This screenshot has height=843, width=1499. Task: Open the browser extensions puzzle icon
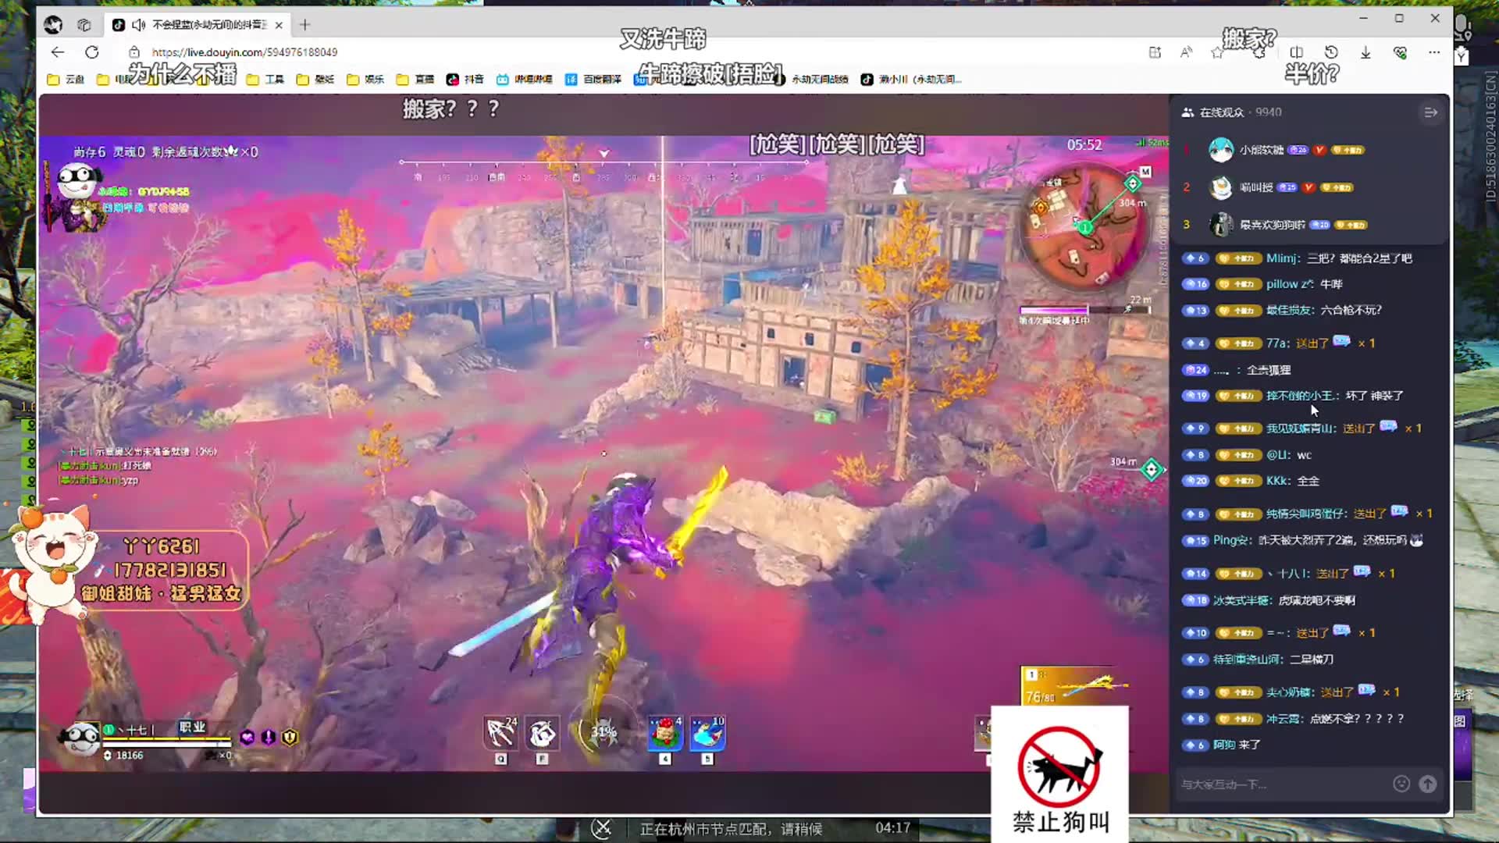[x=1259, y=52]
